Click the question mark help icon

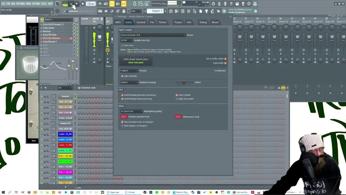point(231,4)
